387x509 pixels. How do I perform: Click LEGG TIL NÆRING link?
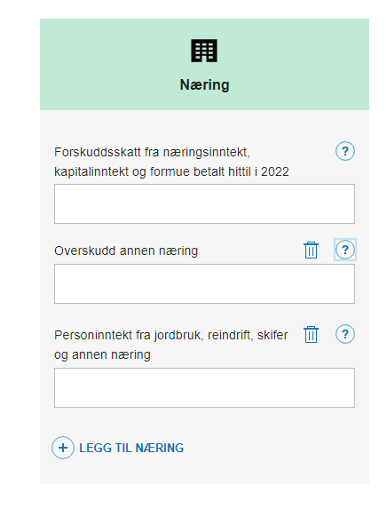tap(131, 448)
